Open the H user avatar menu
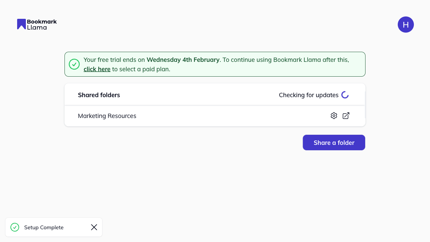 (x=406, y=25)
